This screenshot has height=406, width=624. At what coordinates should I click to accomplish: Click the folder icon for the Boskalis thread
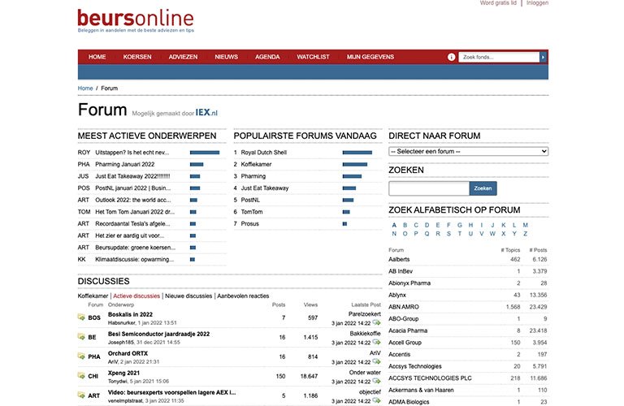point(81,317)
